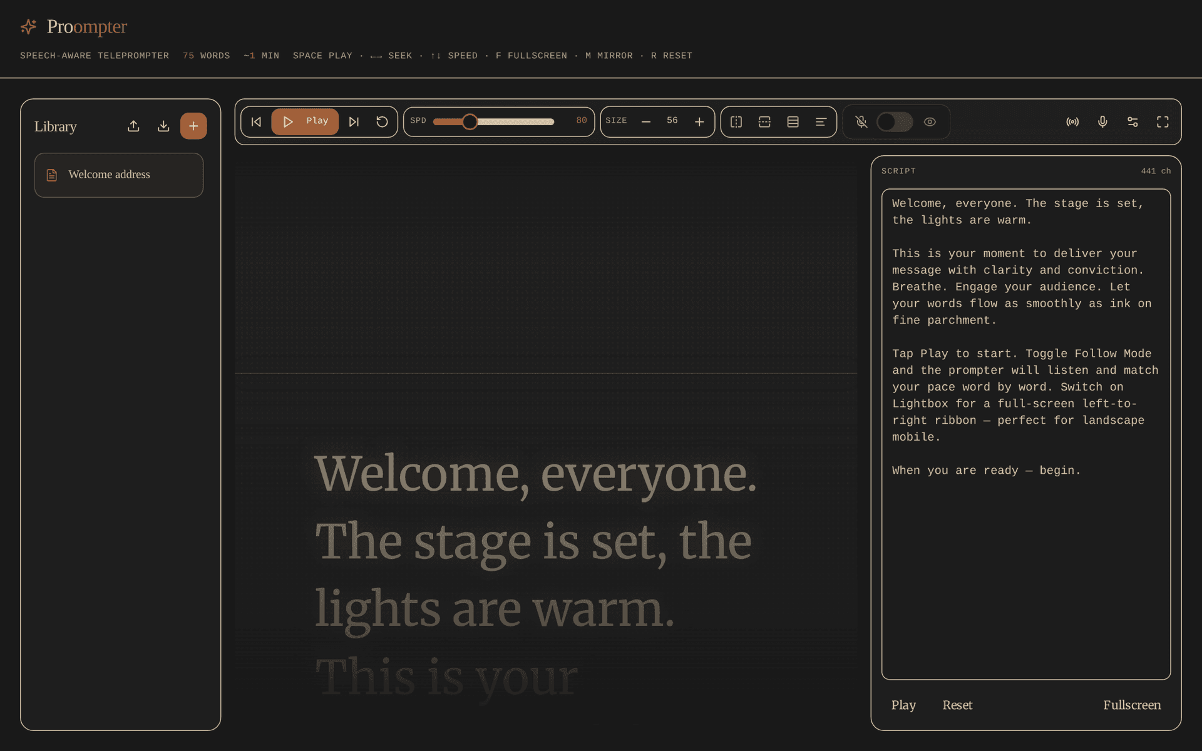Click the Library heading
The height and width of the screenshot is (751, 1202).
tap(55, 126)
